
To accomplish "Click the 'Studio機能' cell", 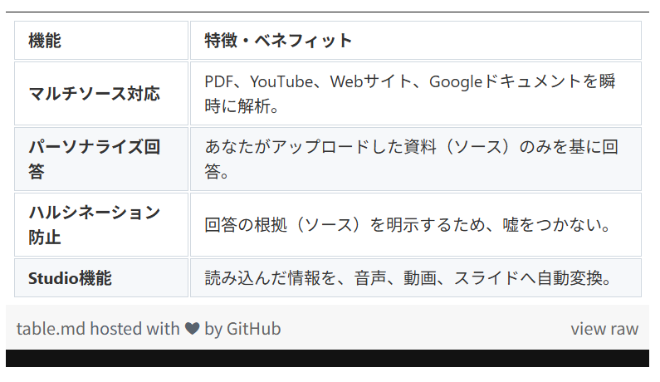I will [x=101, y=278].
